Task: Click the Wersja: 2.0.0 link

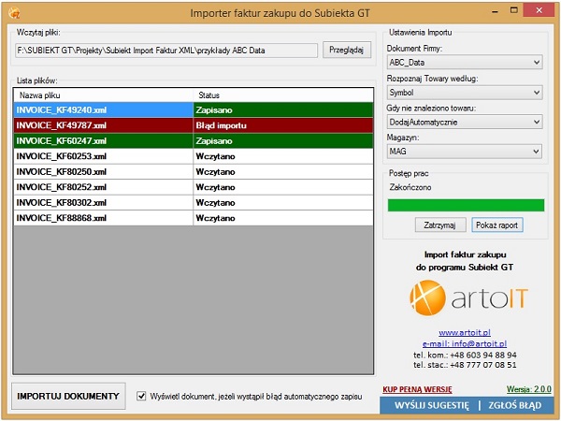Action: 529,389
